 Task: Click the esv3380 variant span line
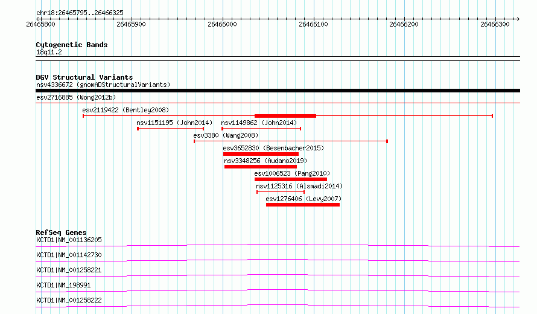point(291,141)
